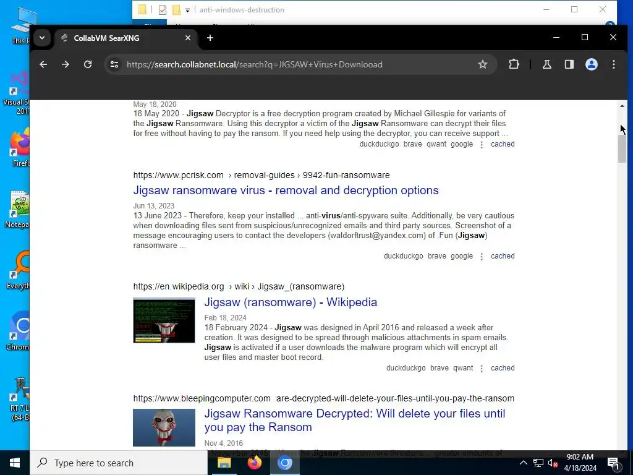Click the Wikipedia result thumbnail image
Screen dimensions: 633x475
(x=164, y=320)
